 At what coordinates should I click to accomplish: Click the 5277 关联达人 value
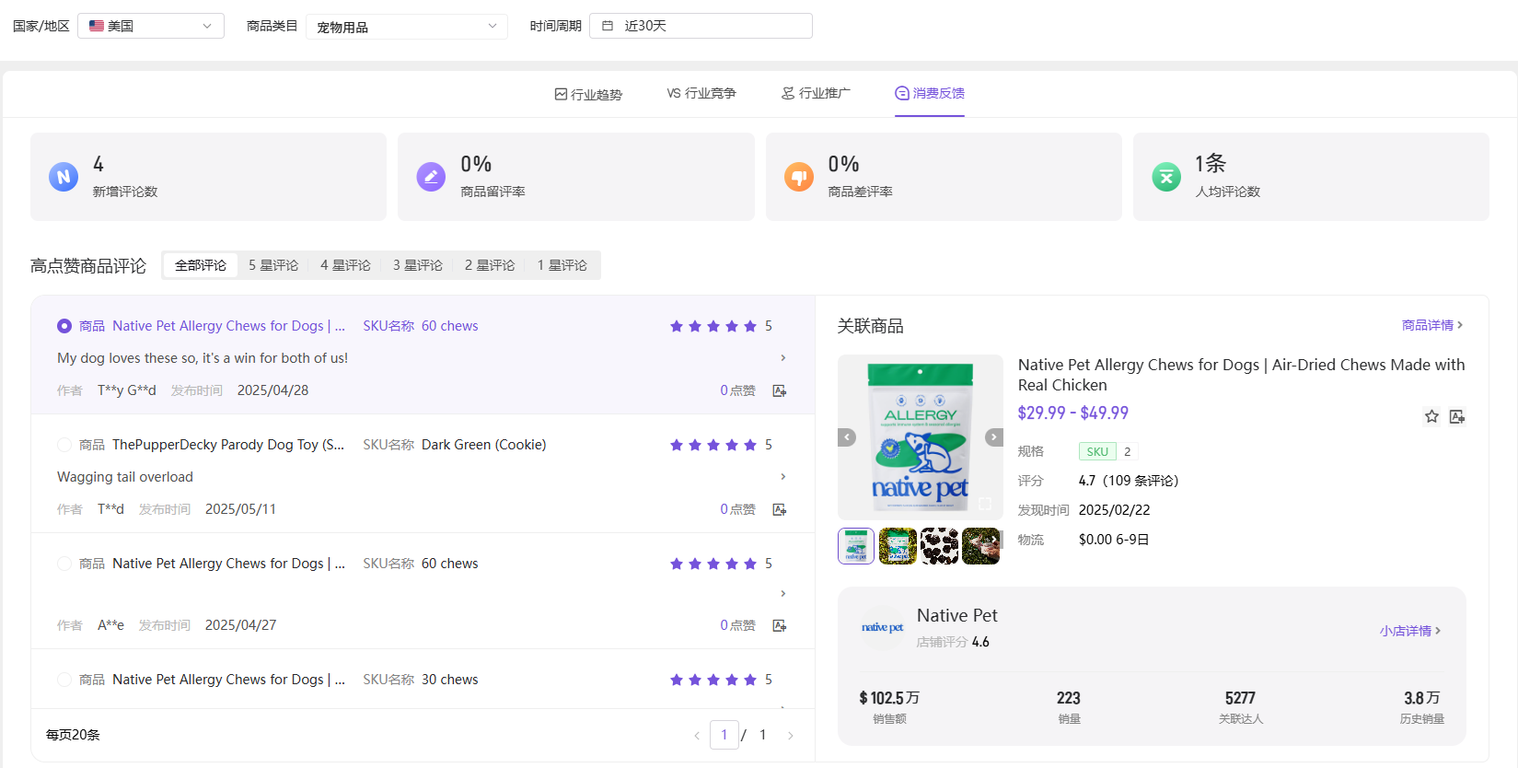tap(1240, 698)
